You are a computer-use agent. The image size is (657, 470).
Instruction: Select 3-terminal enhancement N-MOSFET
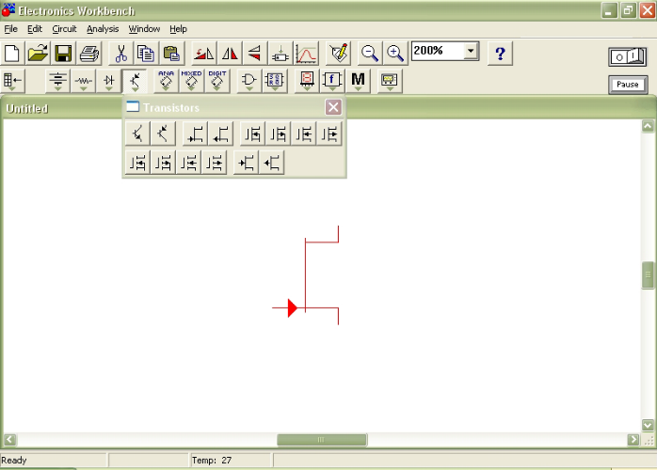click(x=137, y=163)
